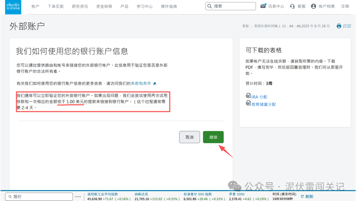Open the 帐户 menu
Screen dimensions: 356x201
35,6
